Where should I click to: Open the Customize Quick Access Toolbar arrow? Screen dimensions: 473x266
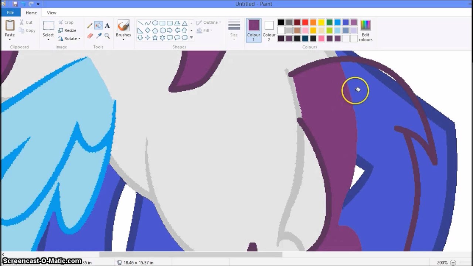[x=38, y=4]
